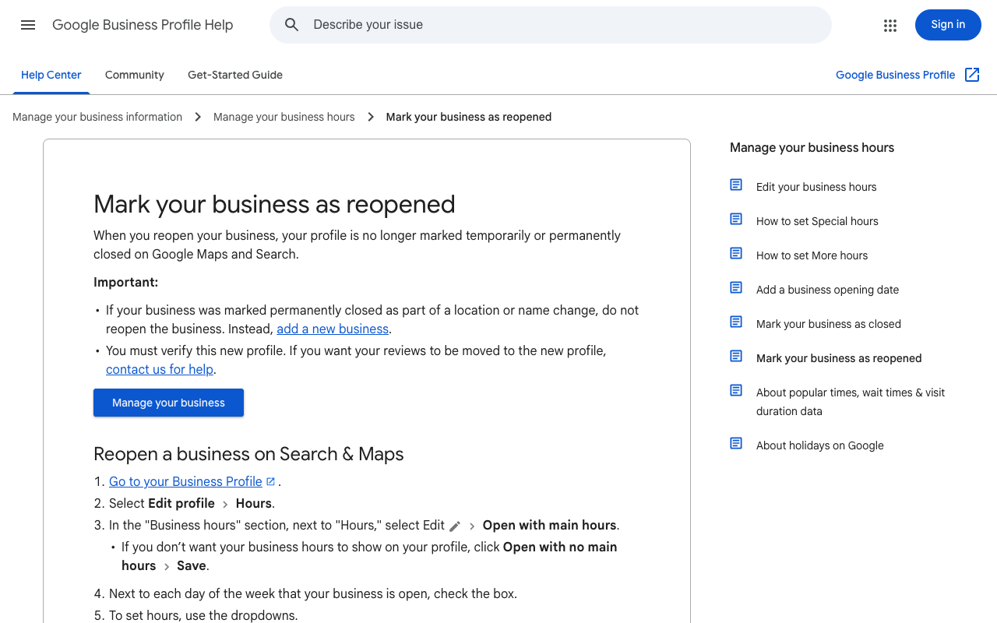Open the main hamburger menu
Screen dimensions: 997x623
point(28,25)
